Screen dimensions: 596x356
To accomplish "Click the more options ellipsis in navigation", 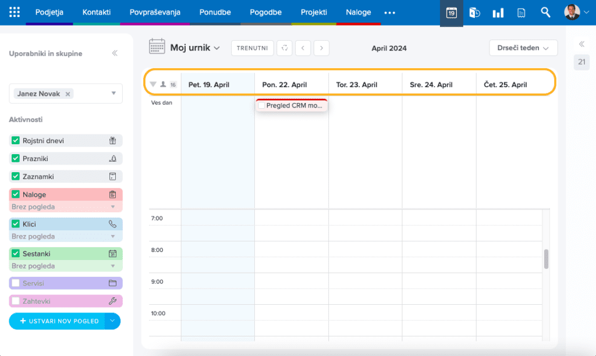I will pos(390,12).
